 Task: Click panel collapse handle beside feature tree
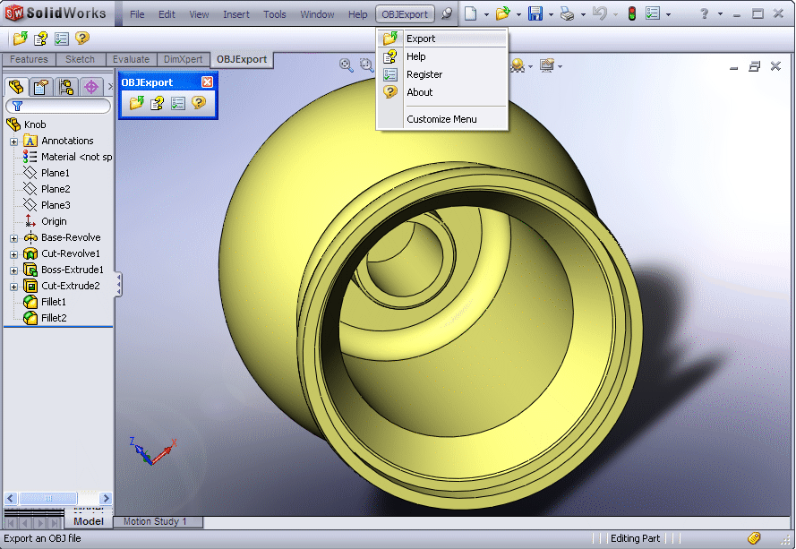118,285
